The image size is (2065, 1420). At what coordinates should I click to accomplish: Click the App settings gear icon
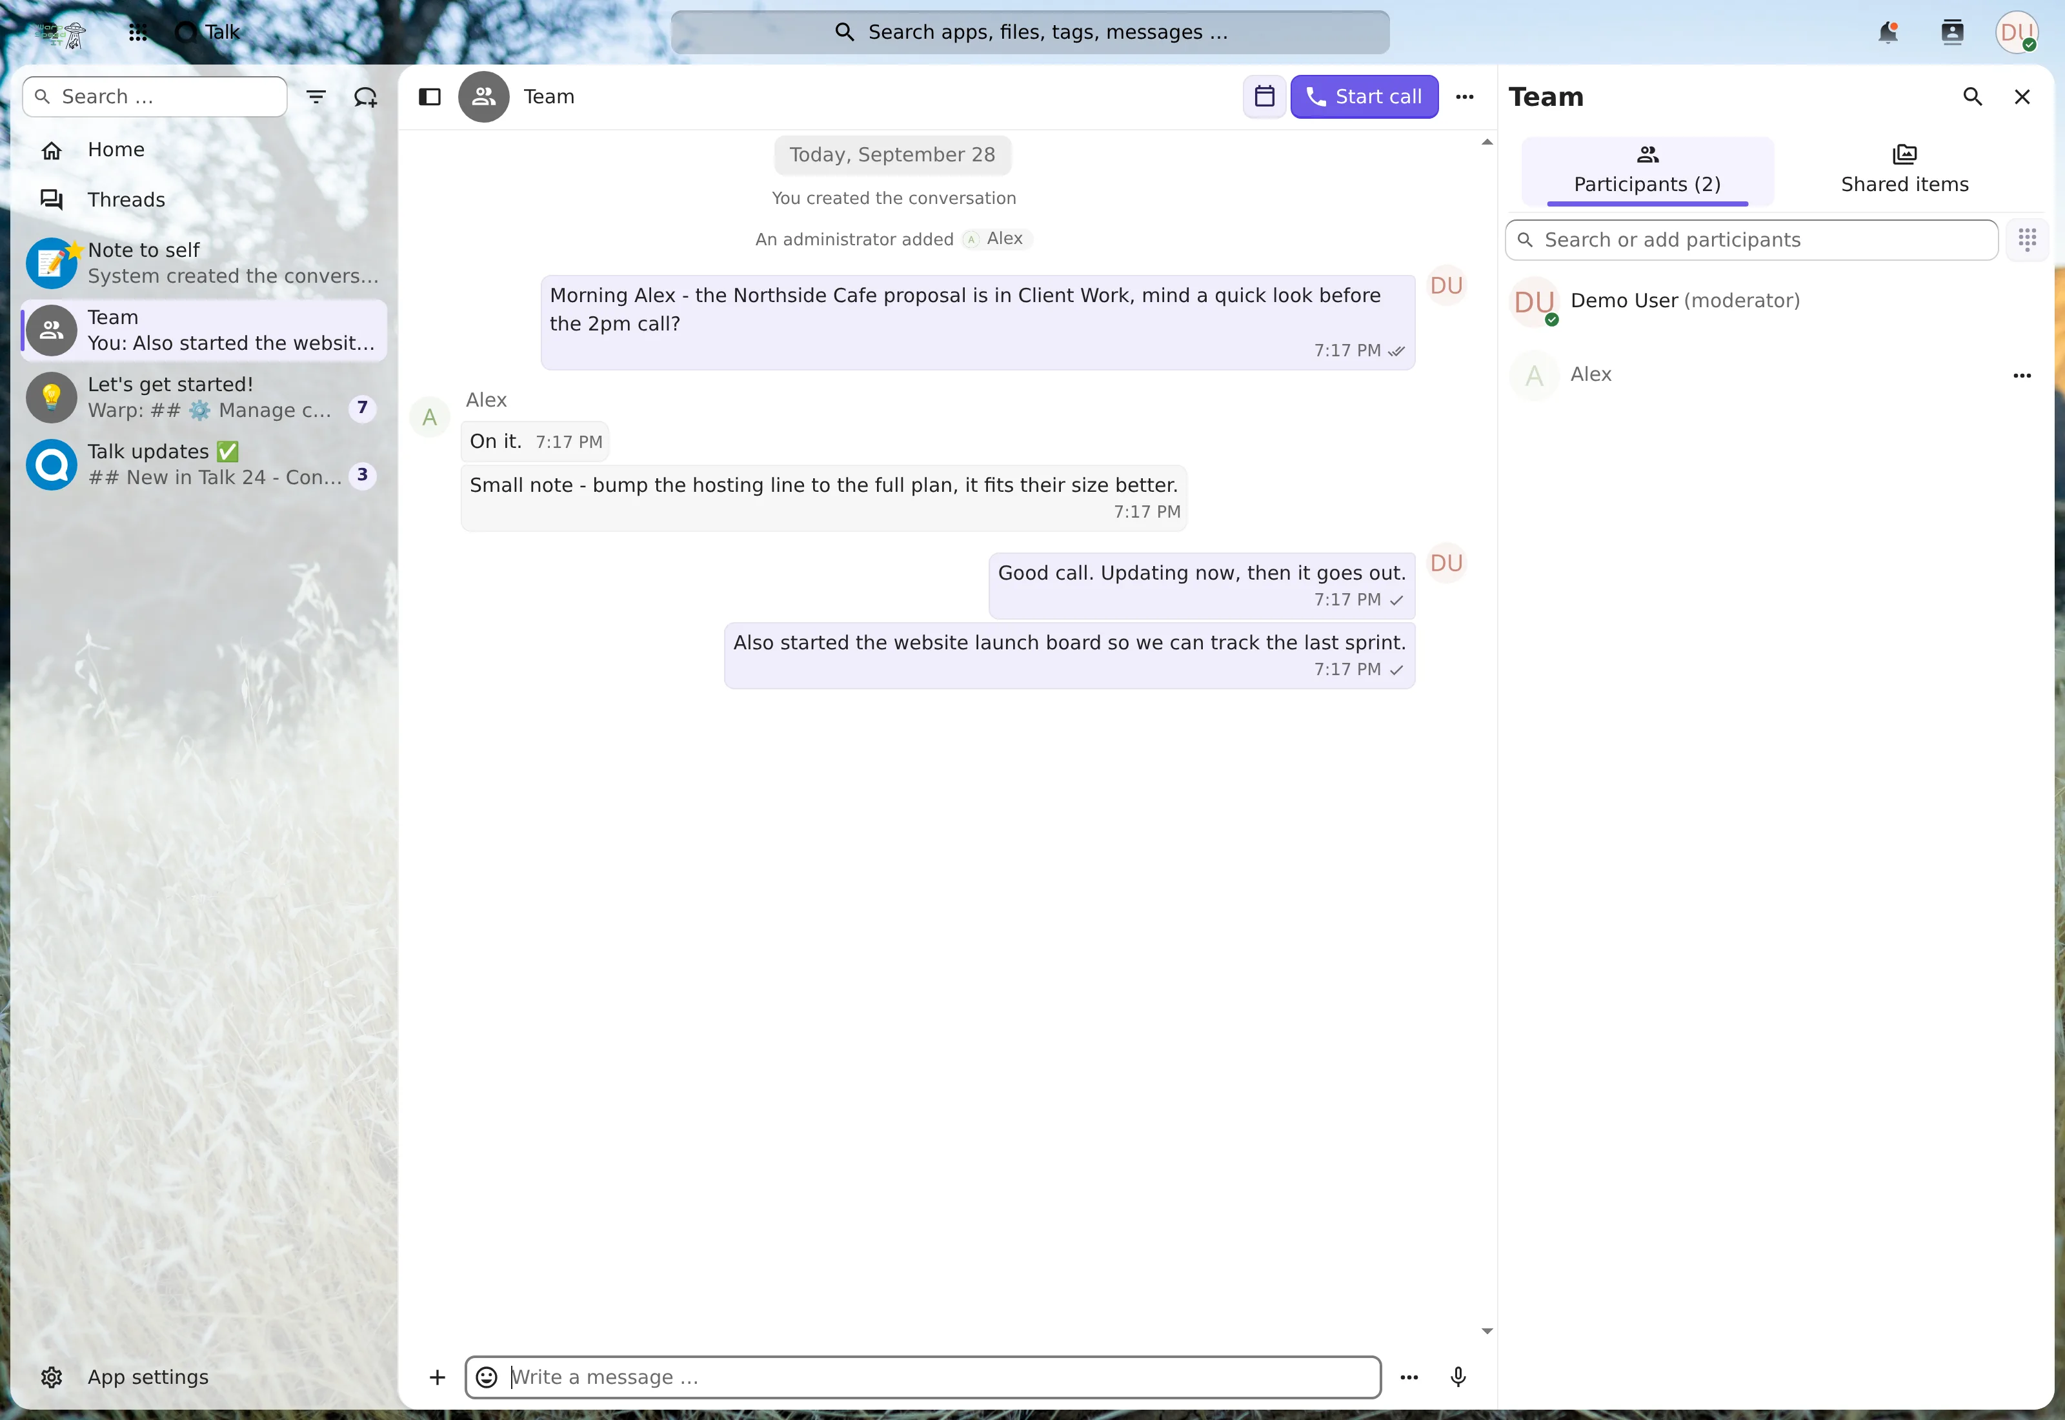point(52,1377)
